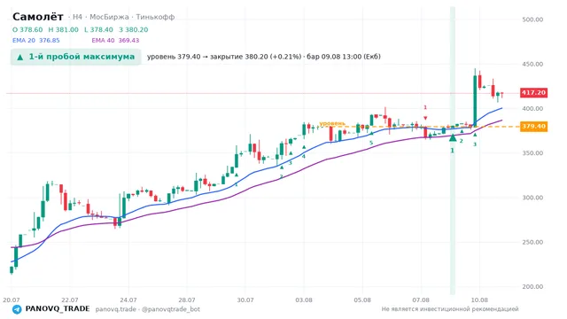Screen dimensions: 567x319
Task: Click the 07.08 date axis label
Action: point(421,300)
